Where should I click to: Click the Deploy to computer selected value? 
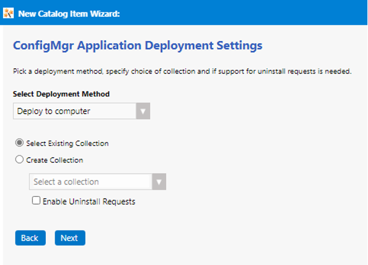point(53,111)
